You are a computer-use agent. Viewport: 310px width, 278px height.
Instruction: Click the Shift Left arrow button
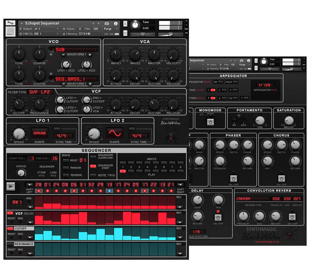[30, 185]
